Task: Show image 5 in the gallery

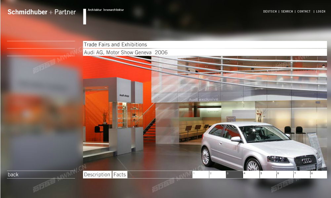Action: point(268,175)
